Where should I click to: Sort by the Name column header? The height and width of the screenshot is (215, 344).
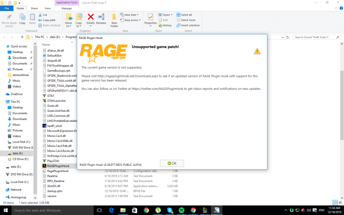tap(46, 44)
